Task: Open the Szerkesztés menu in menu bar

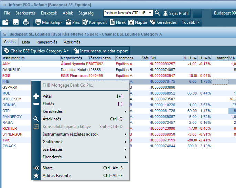Action: tap(25, 13)
